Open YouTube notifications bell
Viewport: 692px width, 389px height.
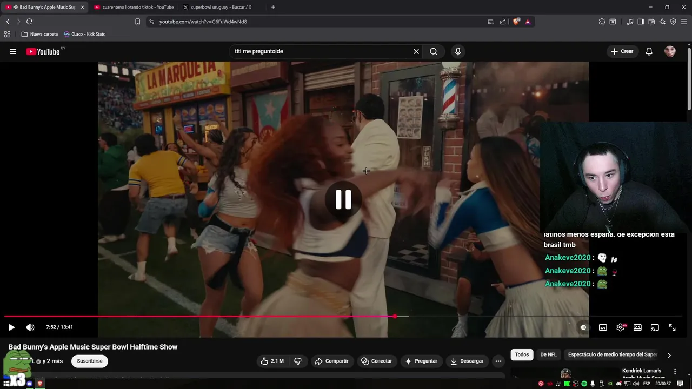pyautogui.click(x=649, y=51)
